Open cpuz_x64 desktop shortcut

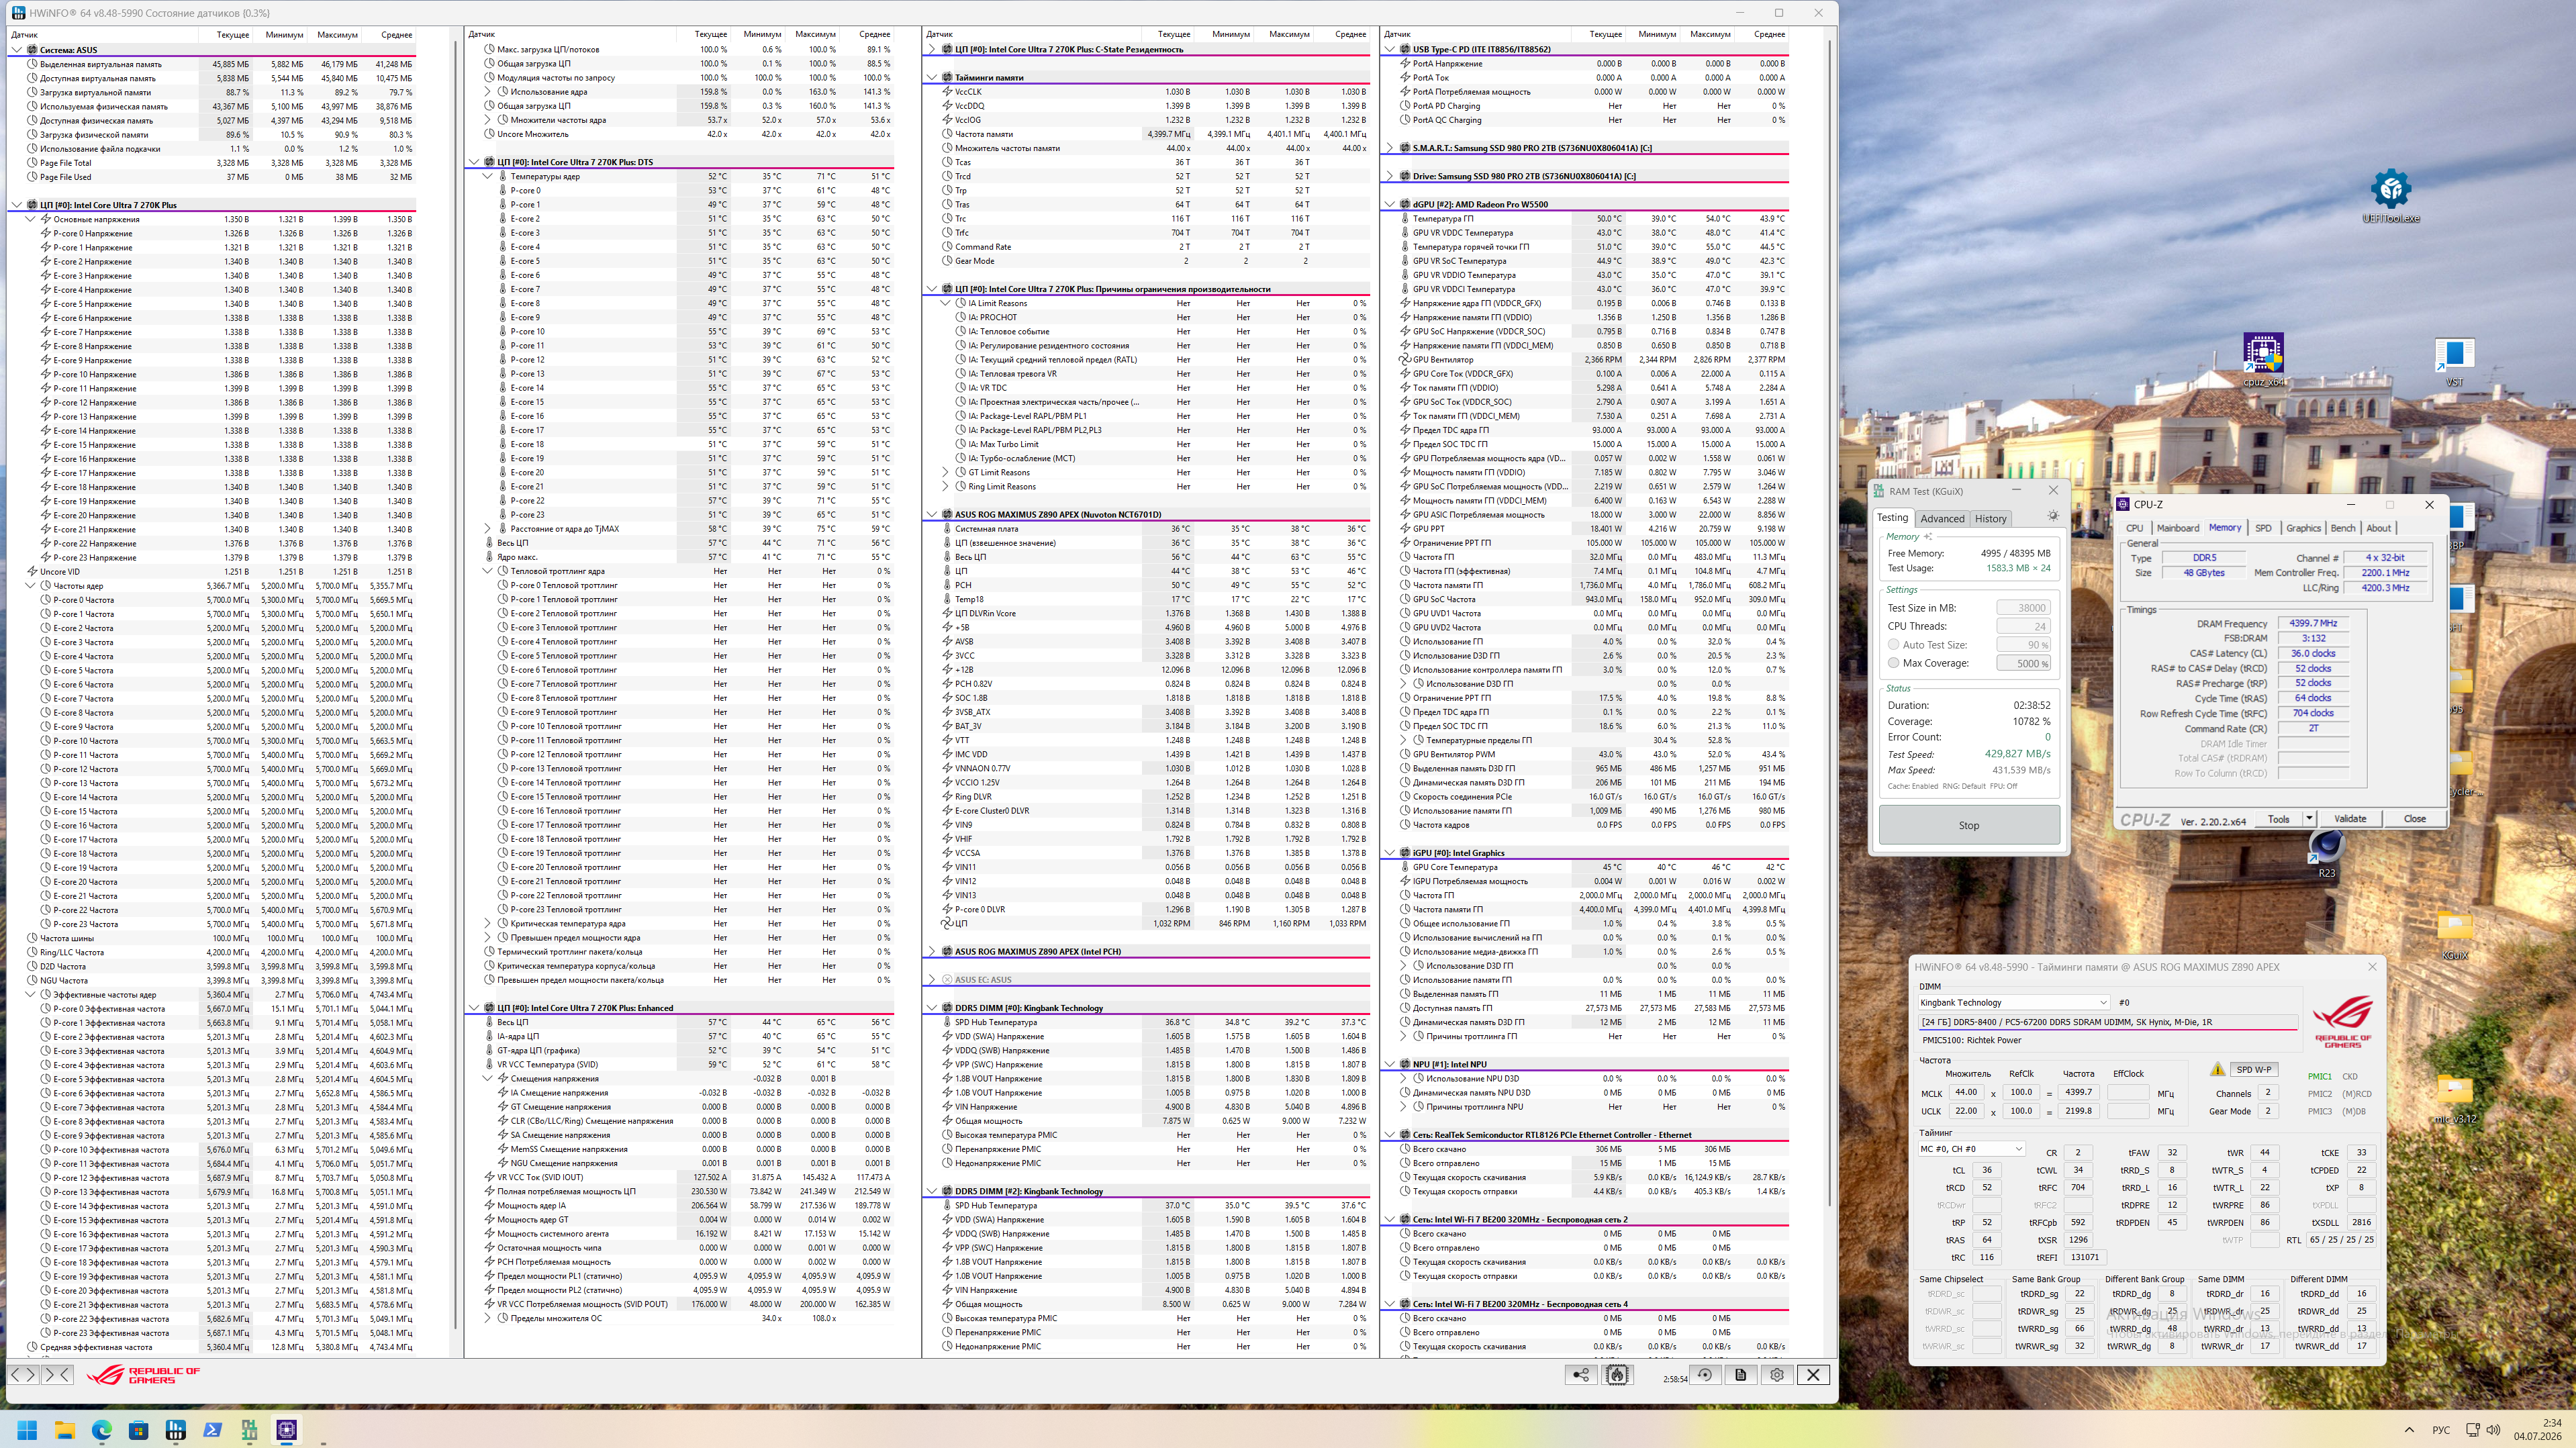click(x=2264, y=360)
